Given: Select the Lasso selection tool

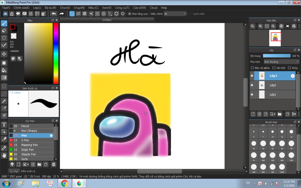Looking at the screenshot, I should pyautogui.click(x=4, y=94).
